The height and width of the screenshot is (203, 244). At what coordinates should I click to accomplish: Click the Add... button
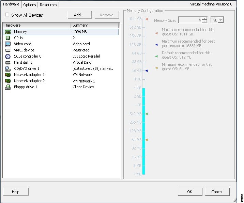click(x=79, y=15)
